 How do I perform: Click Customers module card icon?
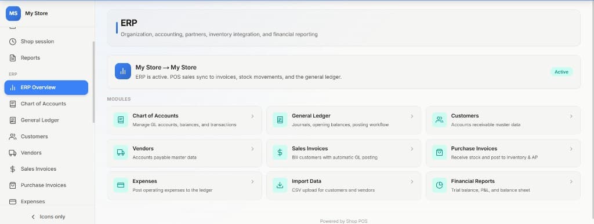pyautogui.click(x=440, y=120)
